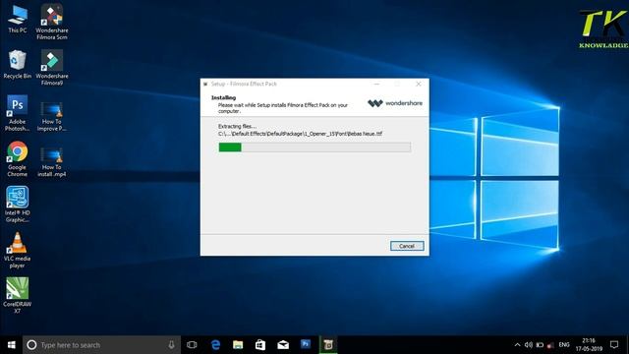
Task: Launch Google Chrome desktop shortcut
Action: tap(17, 159)
